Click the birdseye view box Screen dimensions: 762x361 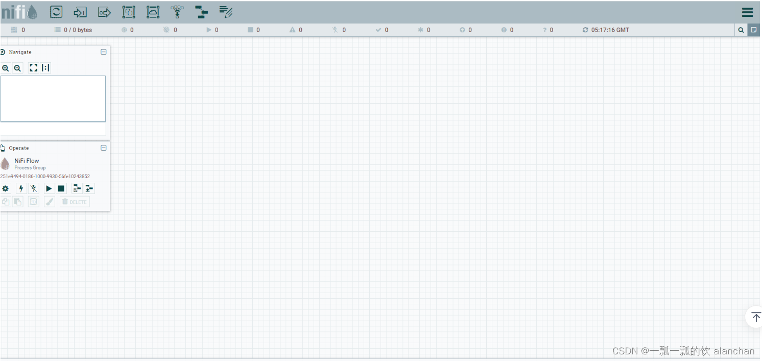pyautogui.click(x=53, y=99)
